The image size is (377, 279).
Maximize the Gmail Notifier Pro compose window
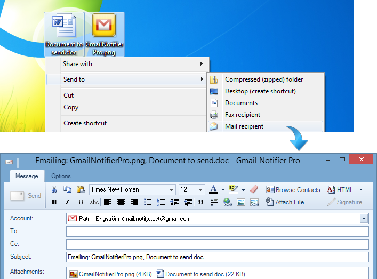[x=342, y=159]
